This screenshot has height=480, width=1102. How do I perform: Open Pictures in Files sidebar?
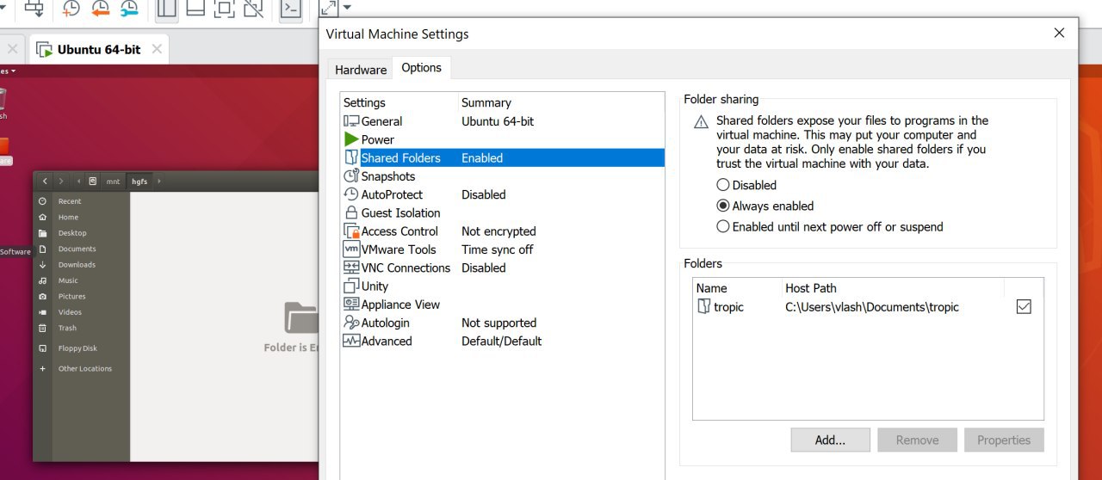82,296
